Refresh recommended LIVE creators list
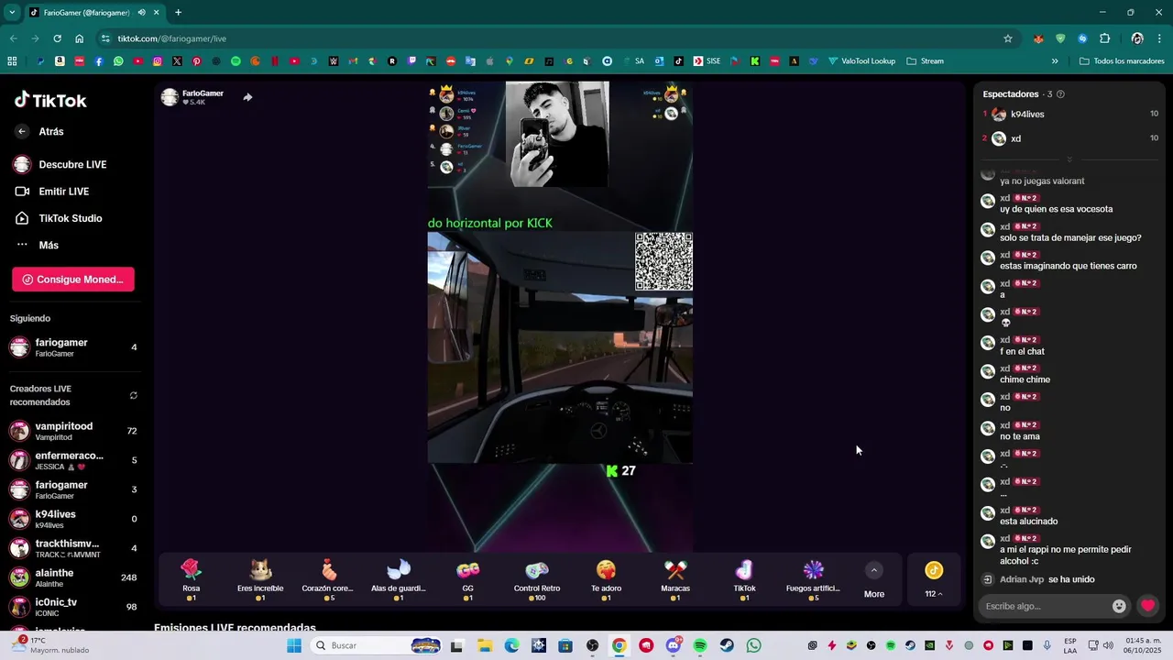This screenshot has height=660, width=1173. click(x=133, y=395)
